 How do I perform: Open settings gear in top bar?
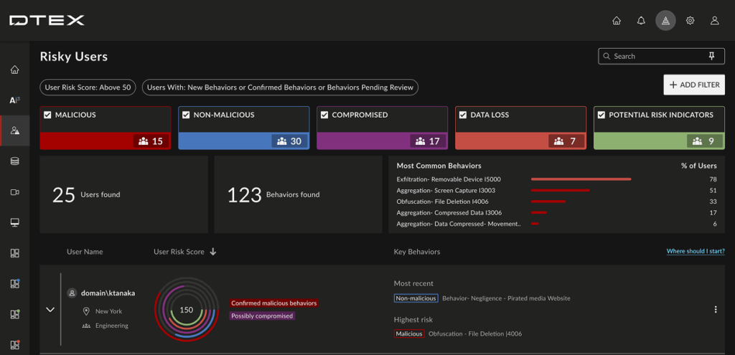tap(690, 21)
